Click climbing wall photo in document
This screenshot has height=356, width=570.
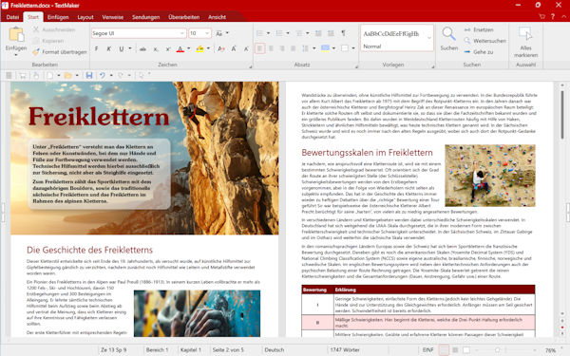(x=489, y=176)
